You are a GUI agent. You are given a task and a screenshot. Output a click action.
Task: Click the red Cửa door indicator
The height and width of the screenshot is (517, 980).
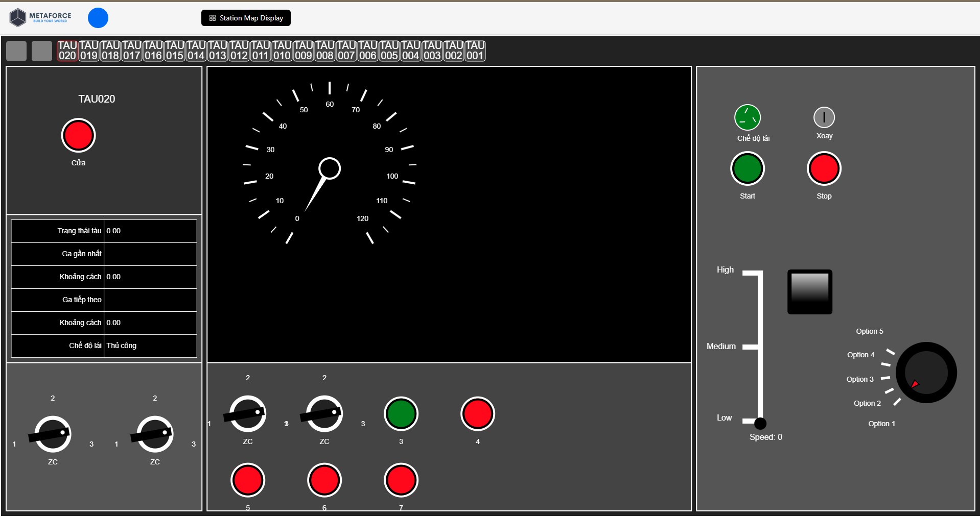pos(78,136)
